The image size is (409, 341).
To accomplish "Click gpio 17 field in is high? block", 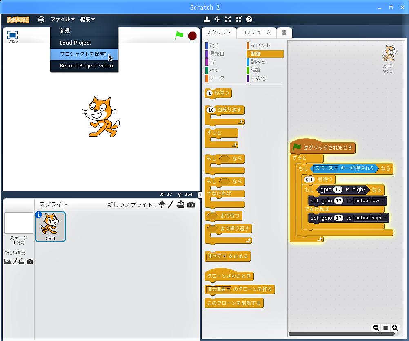I will [338, 190].
